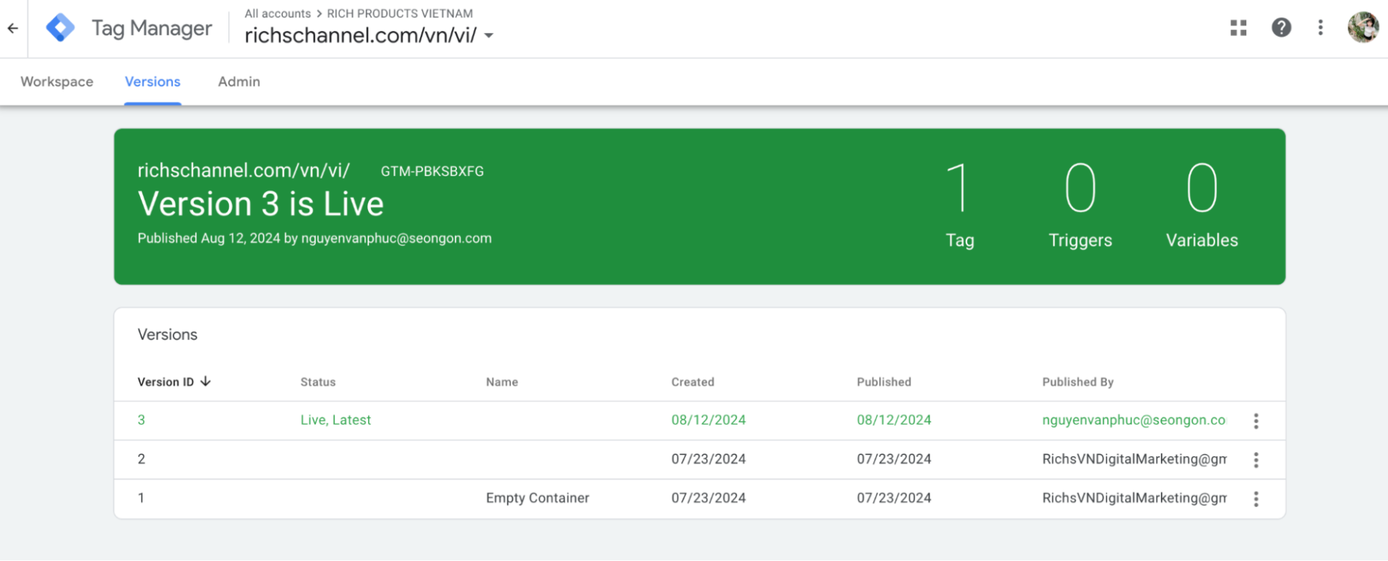The image size is (1388, 561).
Task: Click the back arrow icon
Action: click(x=13, y=28)
